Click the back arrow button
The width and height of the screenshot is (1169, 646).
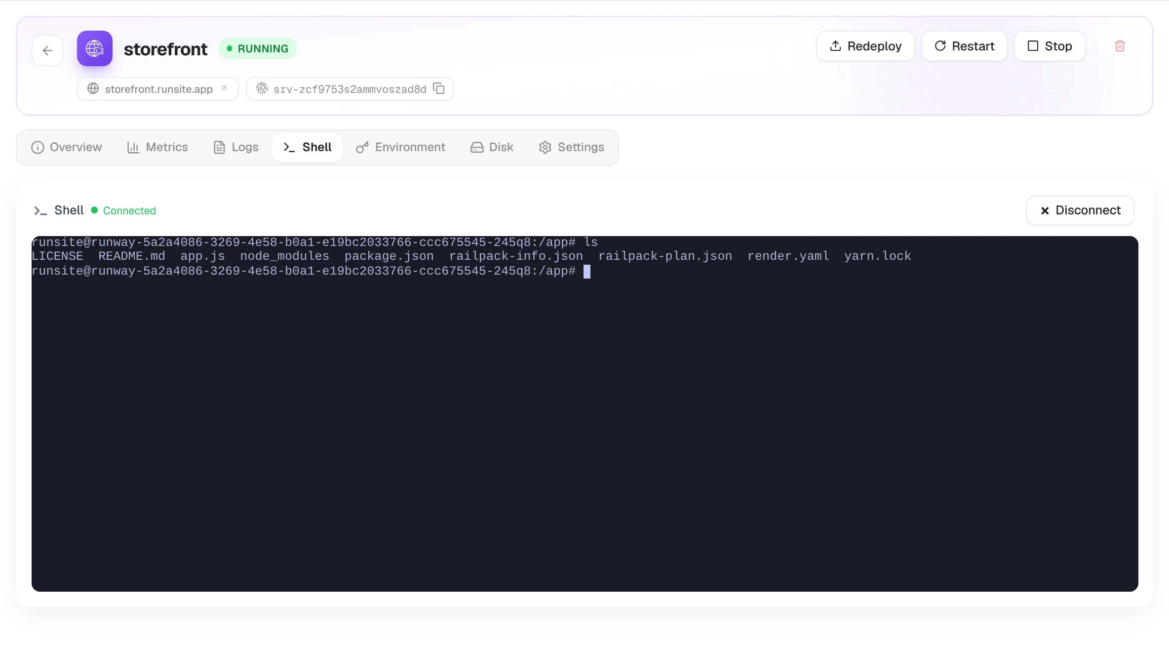47,50
